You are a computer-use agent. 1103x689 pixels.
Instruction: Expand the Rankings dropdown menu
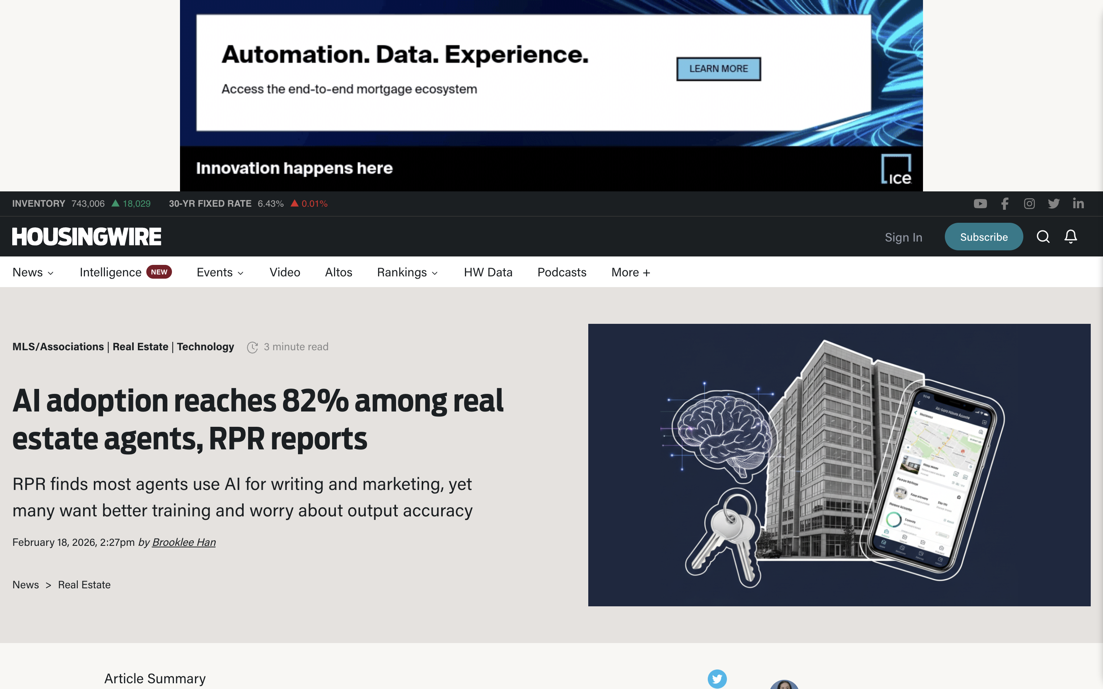pos(407,273)
